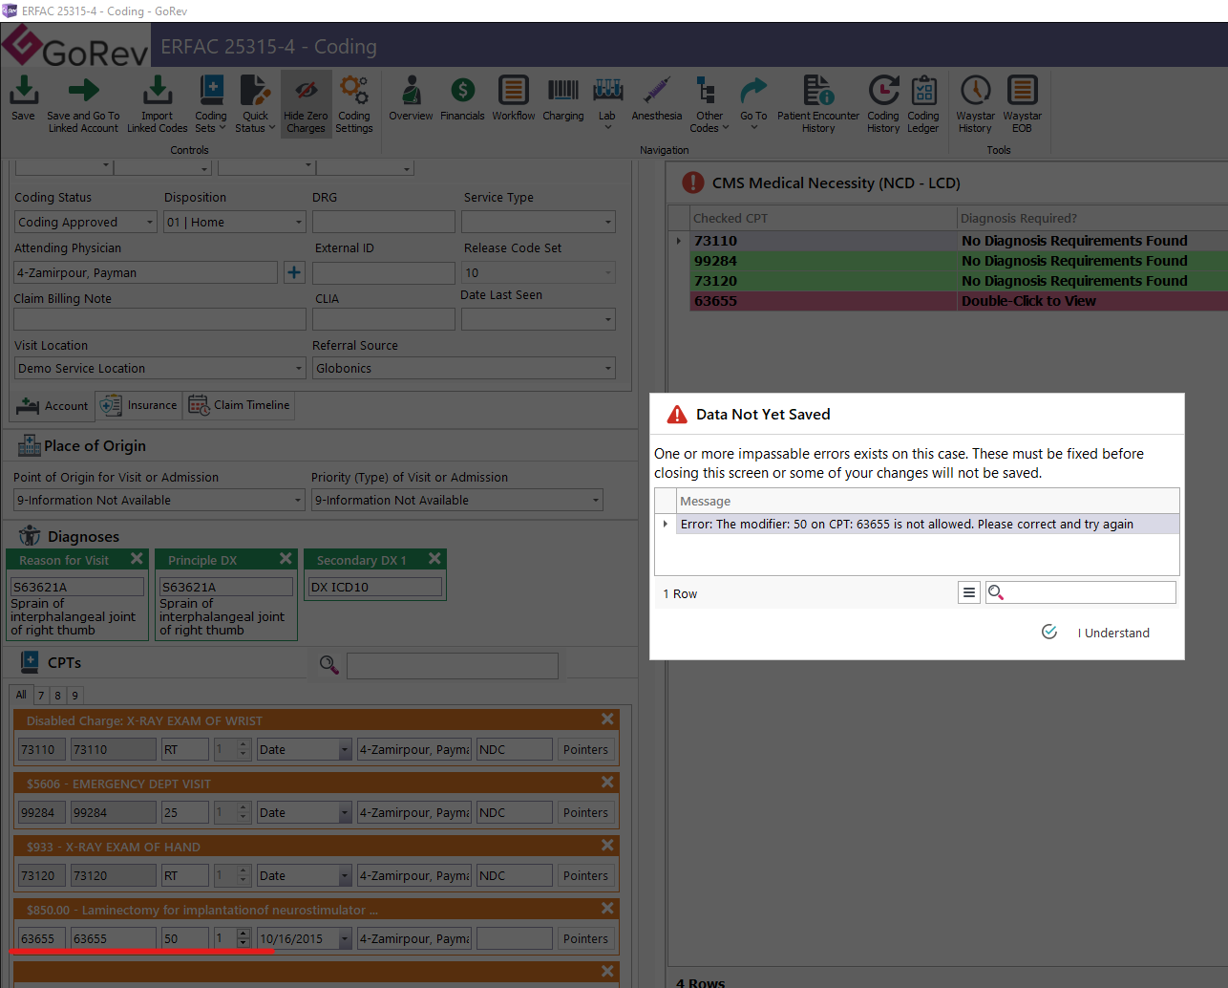Remove the Principle DX diagnosis
1228x988 pixels.
(x=286, y=559)
